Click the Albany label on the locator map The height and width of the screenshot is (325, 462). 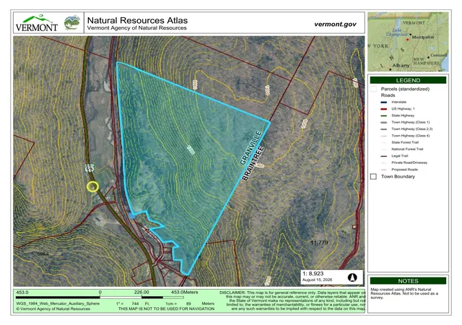[x=401, y=65]
